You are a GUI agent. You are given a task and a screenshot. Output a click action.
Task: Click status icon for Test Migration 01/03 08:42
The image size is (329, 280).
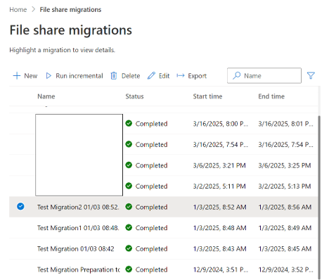point(129,248)
